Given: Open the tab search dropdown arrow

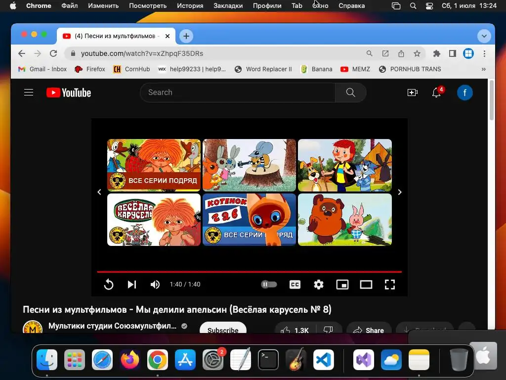Looking at the screenshot, I should 484,36.
